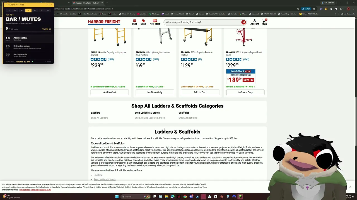
Task: Open the Chrome extensions puzzle icon
Action: coord(341,9)
